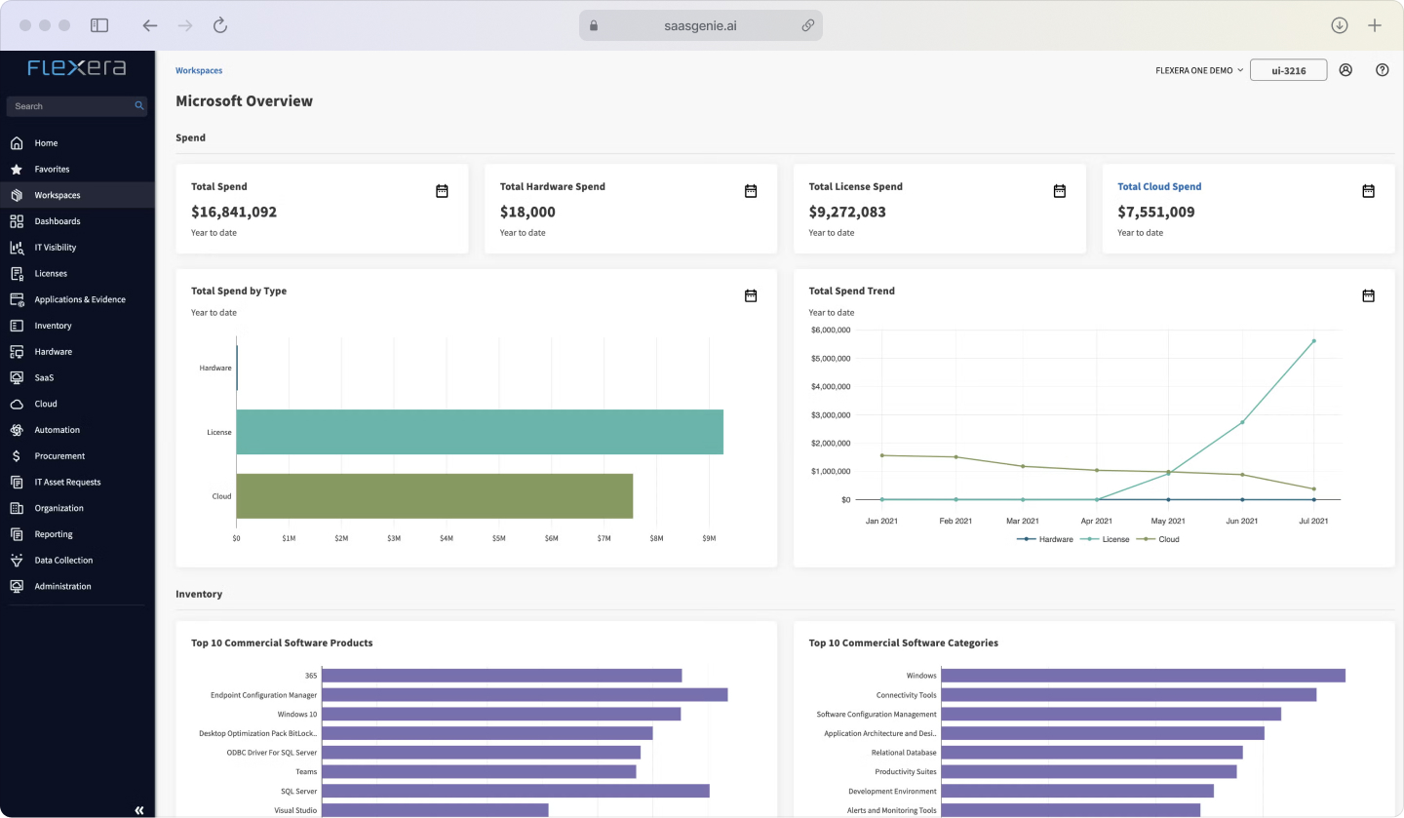Open calendar on Total Cloud Spend card
The height and width of the screenshot is (818, 1404).
pyautogui.click(x=1368, y=191)
